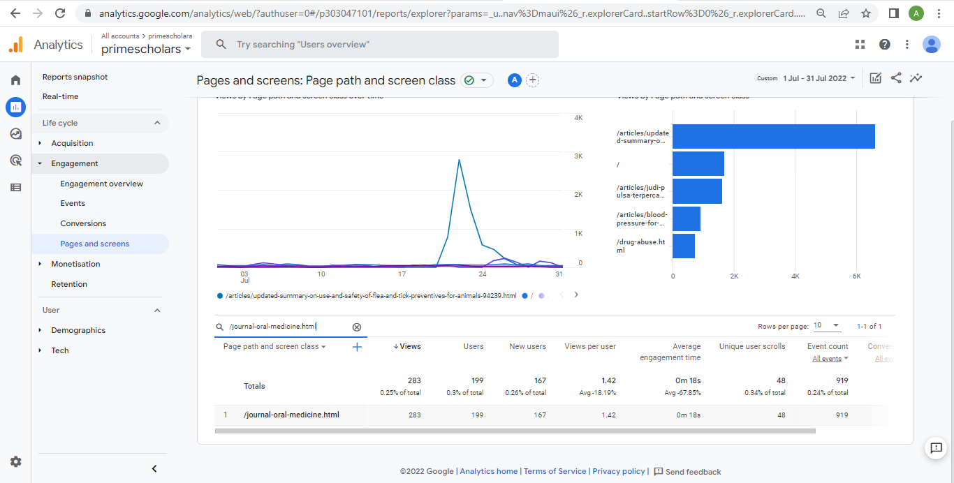Open the Home icon in left rail
The width and height of the screenshot is (954, 483).
[x=15, y=80]
